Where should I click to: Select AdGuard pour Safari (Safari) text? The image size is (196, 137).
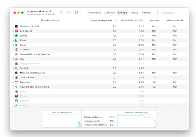[x=34, y=87]
